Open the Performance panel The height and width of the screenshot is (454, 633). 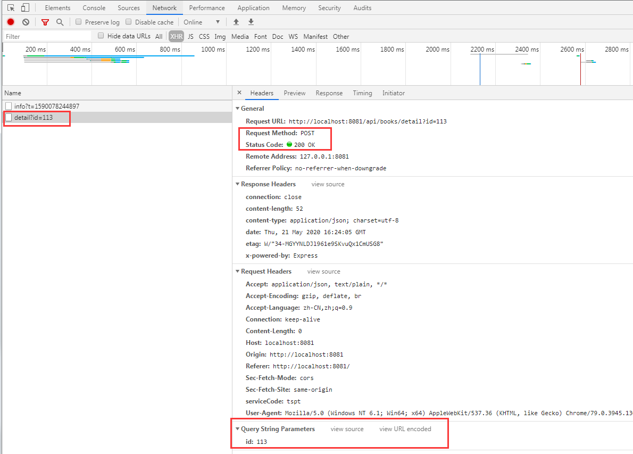click(207, 7)
